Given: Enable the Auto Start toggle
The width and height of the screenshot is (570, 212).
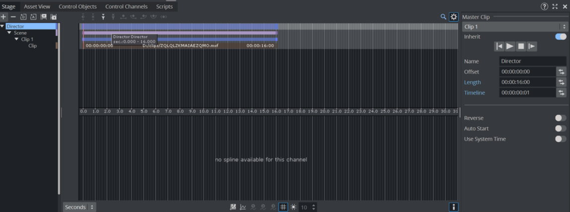Looking at the screenshot, I should click(560, 129).
